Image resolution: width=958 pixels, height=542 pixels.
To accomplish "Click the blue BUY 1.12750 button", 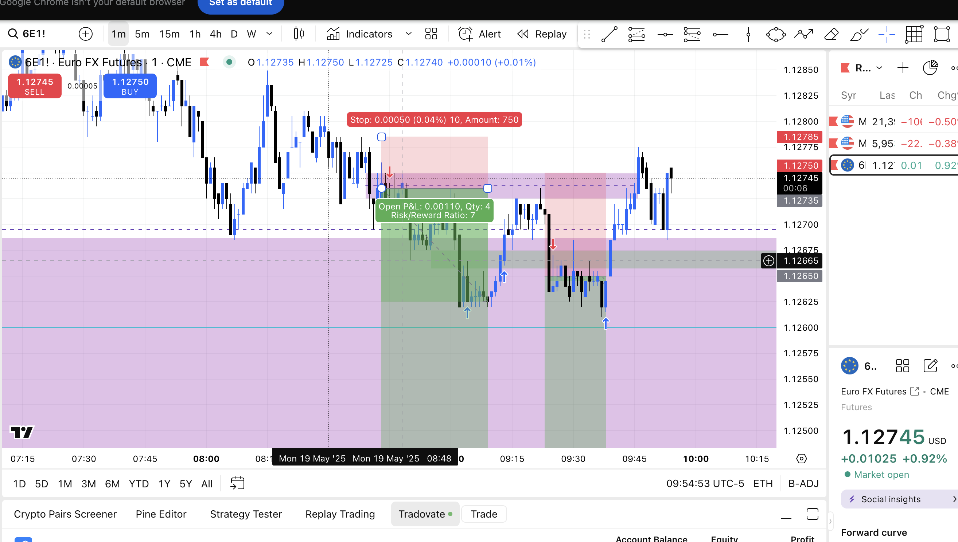I will coord(130,86).
